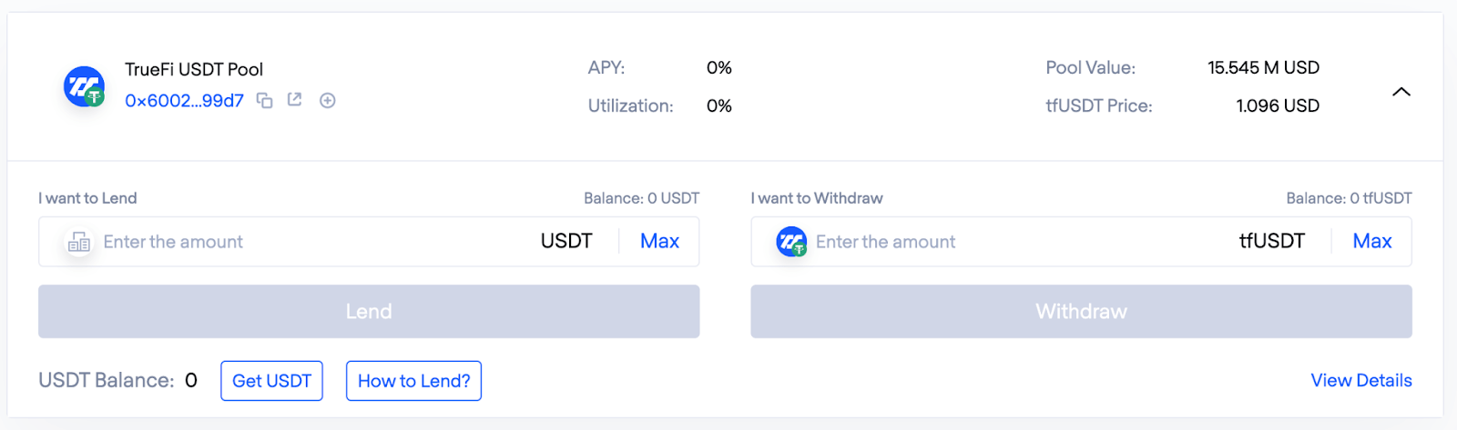Set Max amount for lending USDT

coord(659,241)
